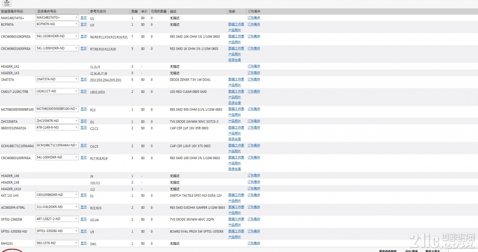Click 显示 link in the MHS231 row
This screenshot has height=252, width=478.
click(84, 244)
